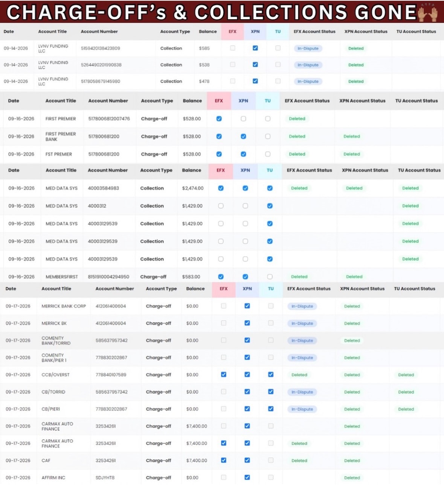This screenshot has width=444, height=488.
Task: Click EFX Deleted badge in MEMBERSFIRST row
Action: tap(299, 277)
